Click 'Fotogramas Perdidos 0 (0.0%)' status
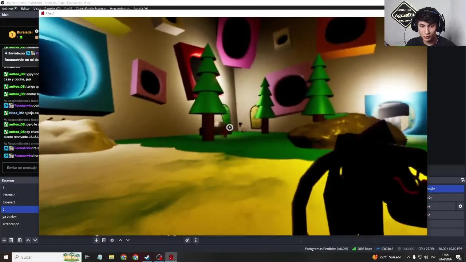 tap(327, 249)
